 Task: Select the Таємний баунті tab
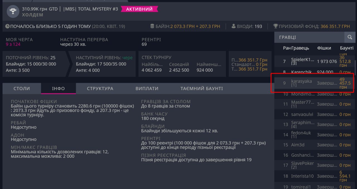pyautogui.click(x=202, y=88)
